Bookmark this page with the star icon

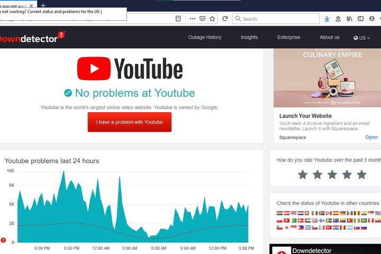[212, 19]
